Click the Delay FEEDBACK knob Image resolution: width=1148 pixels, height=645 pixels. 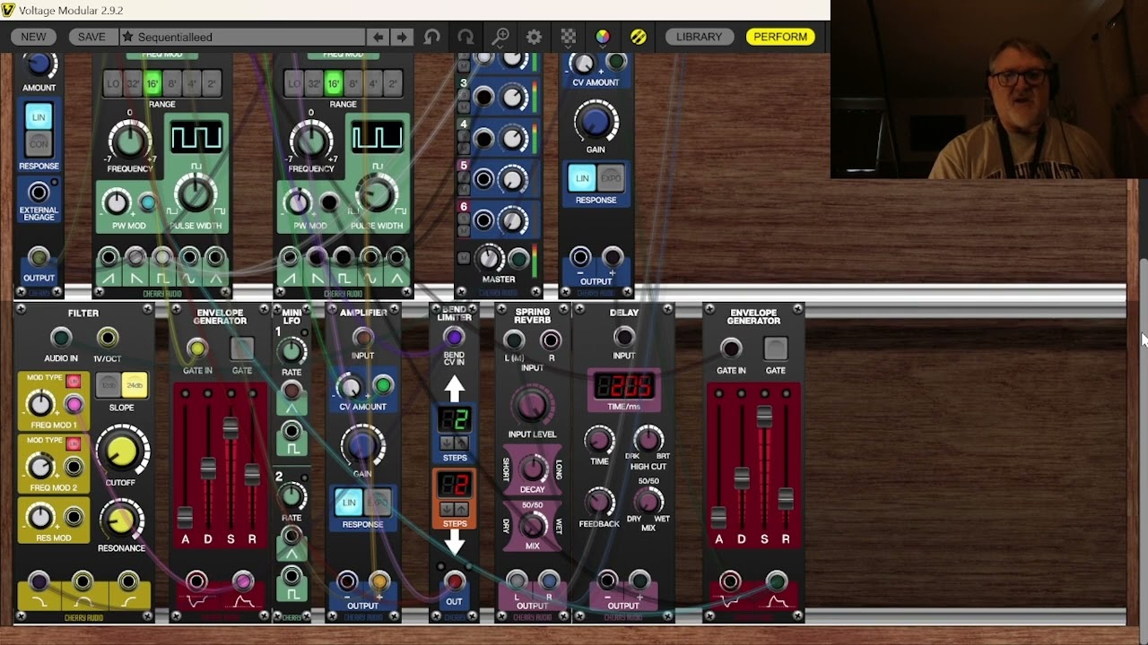(x=599, y=503)
